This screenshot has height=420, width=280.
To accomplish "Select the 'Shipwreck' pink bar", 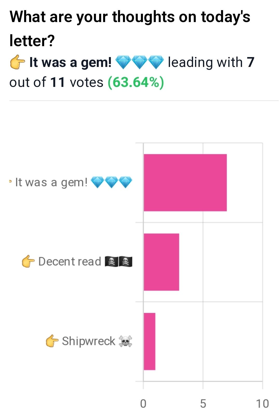I will [x=149, y=341].
